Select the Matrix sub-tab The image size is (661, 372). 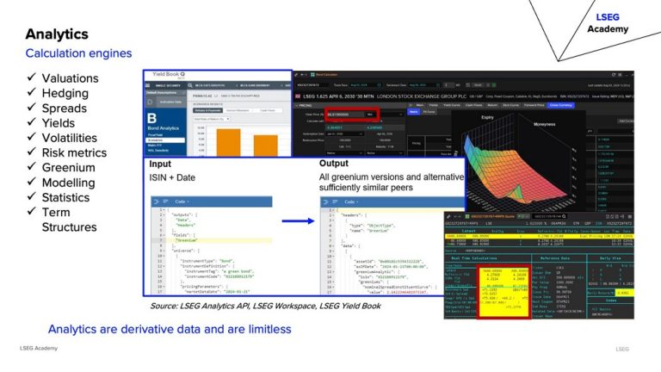click(413, 112)
